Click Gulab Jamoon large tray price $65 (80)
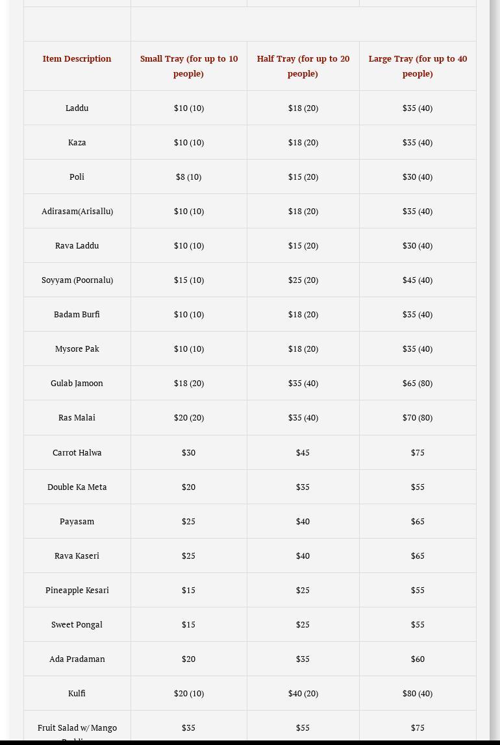Screen dimensions: 500x745 point(417,383)
